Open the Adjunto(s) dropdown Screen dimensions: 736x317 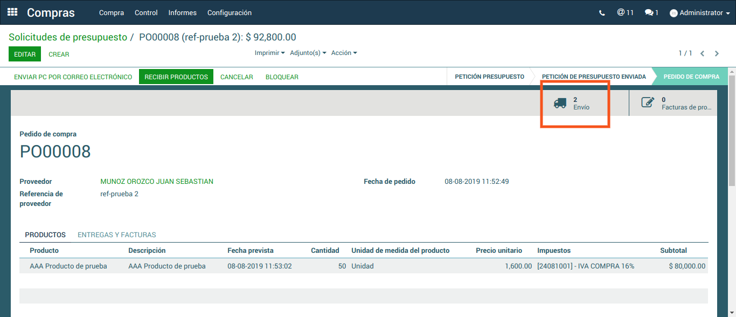(308, 53)
